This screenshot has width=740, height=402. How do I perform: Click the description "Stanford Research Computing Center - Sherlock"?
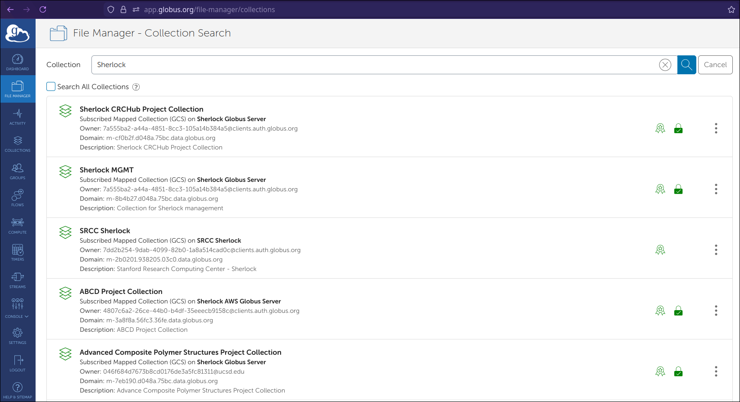tap(187, 269)
